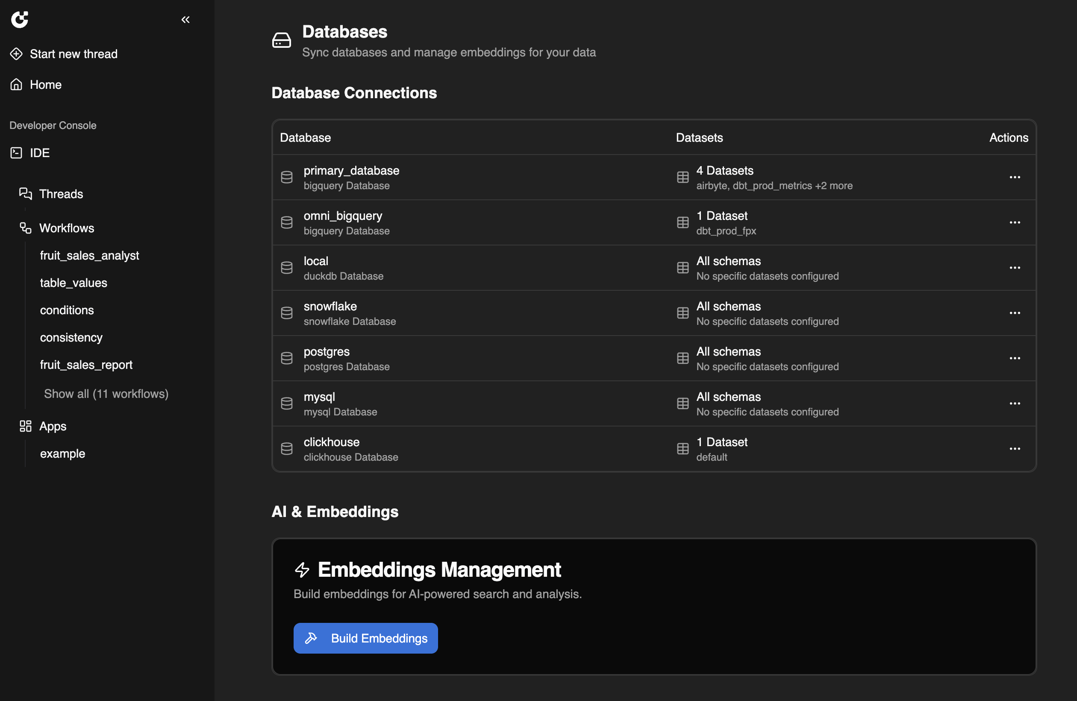Click the primary_database cylinder icon
The image size is (1077, 701).
tap(286, 177)
